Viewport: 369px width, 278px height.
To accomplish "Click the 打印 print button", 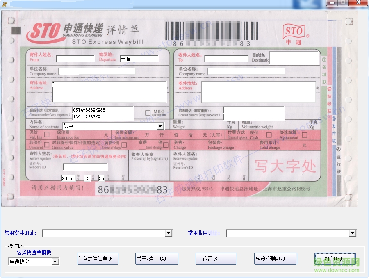I will [x=335, y=259].
